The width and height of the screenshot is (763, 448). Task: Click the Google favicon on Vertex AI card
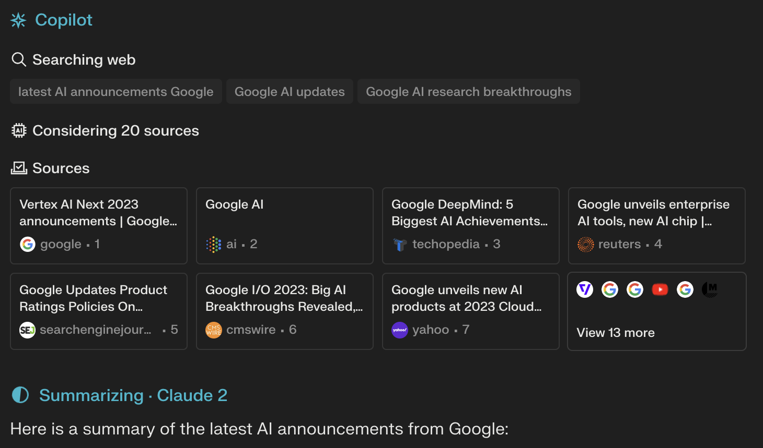point(28,244)
